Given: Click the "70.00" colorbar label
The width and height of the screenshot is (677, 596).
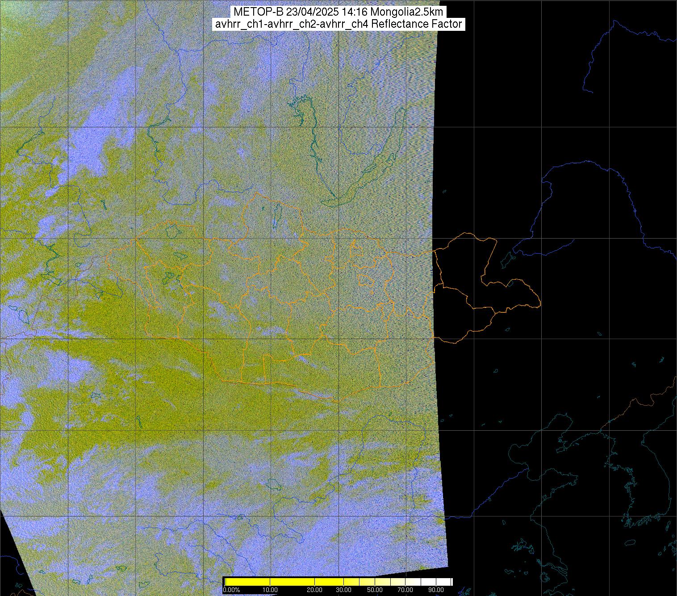Looking at the screenshot, I should [x=405, y=590].
